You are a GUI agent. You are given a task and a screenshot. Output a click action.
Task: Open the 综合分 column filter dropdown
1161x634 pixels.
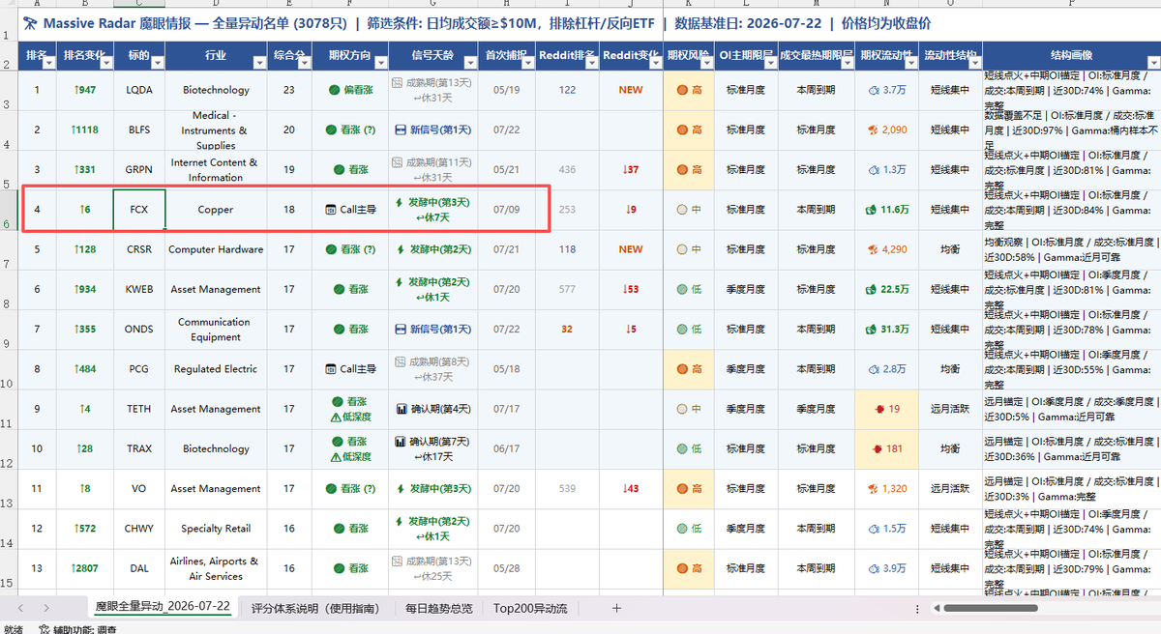304,63
